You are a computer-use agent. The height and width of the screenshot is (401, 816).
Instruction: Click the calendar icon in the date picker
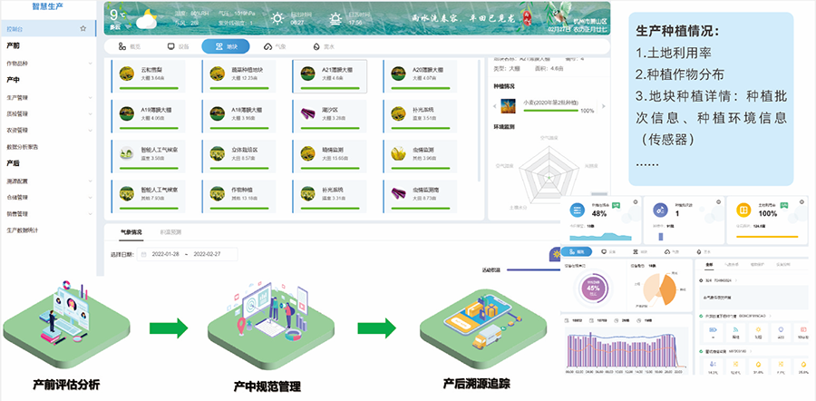point(144,255)
